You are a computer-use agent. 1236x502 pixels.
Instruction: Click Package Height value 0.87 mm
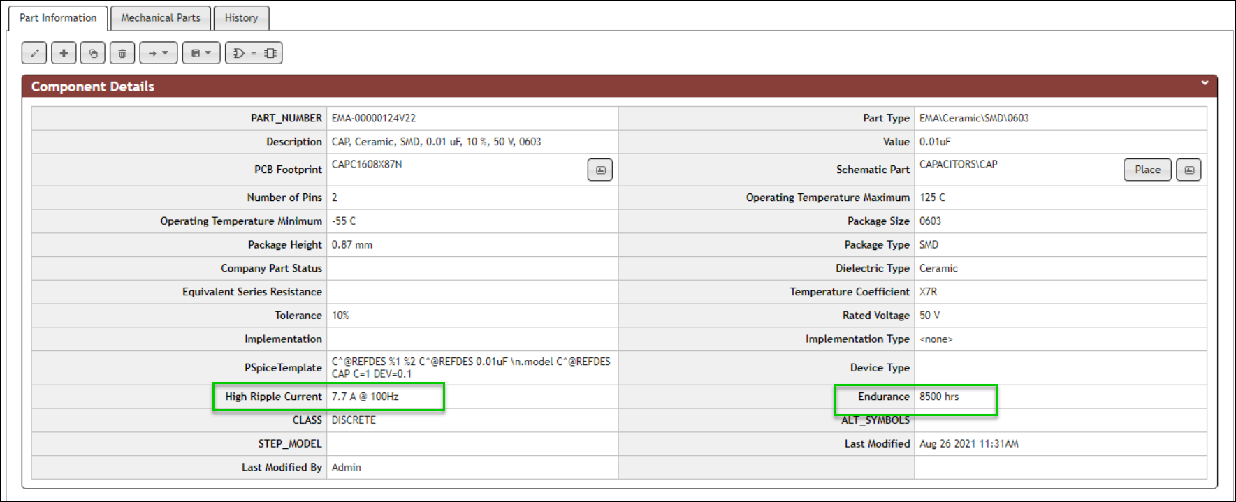point(352,245)
